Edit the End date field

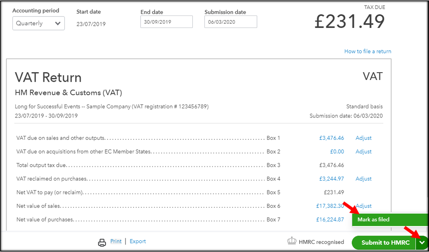point(167,22)
